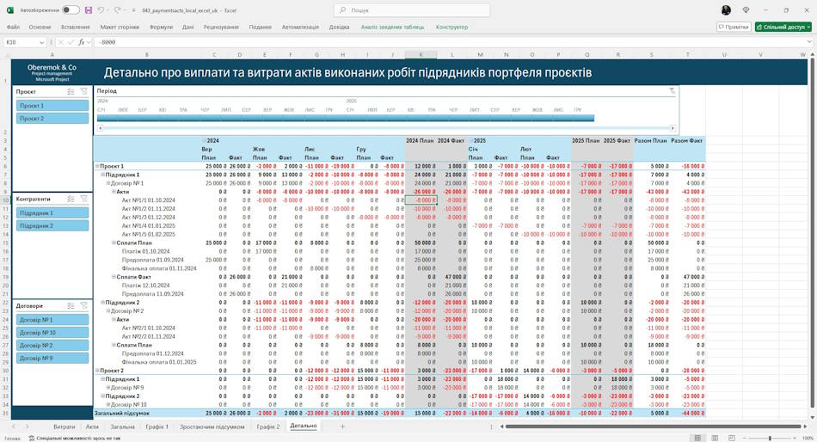The height and width of the screenshot is (442, 817).
Task: Toggle the Автозбереження switch
Action: point(71,10)
